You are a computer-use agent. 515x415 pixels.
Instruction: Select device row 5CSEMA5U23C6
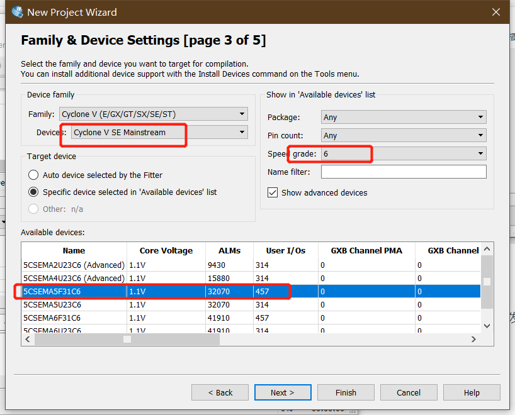pyautogui.click(x=251, y=304)
